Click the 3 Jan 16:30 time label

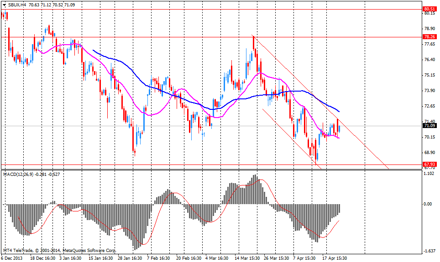(70, 258)
